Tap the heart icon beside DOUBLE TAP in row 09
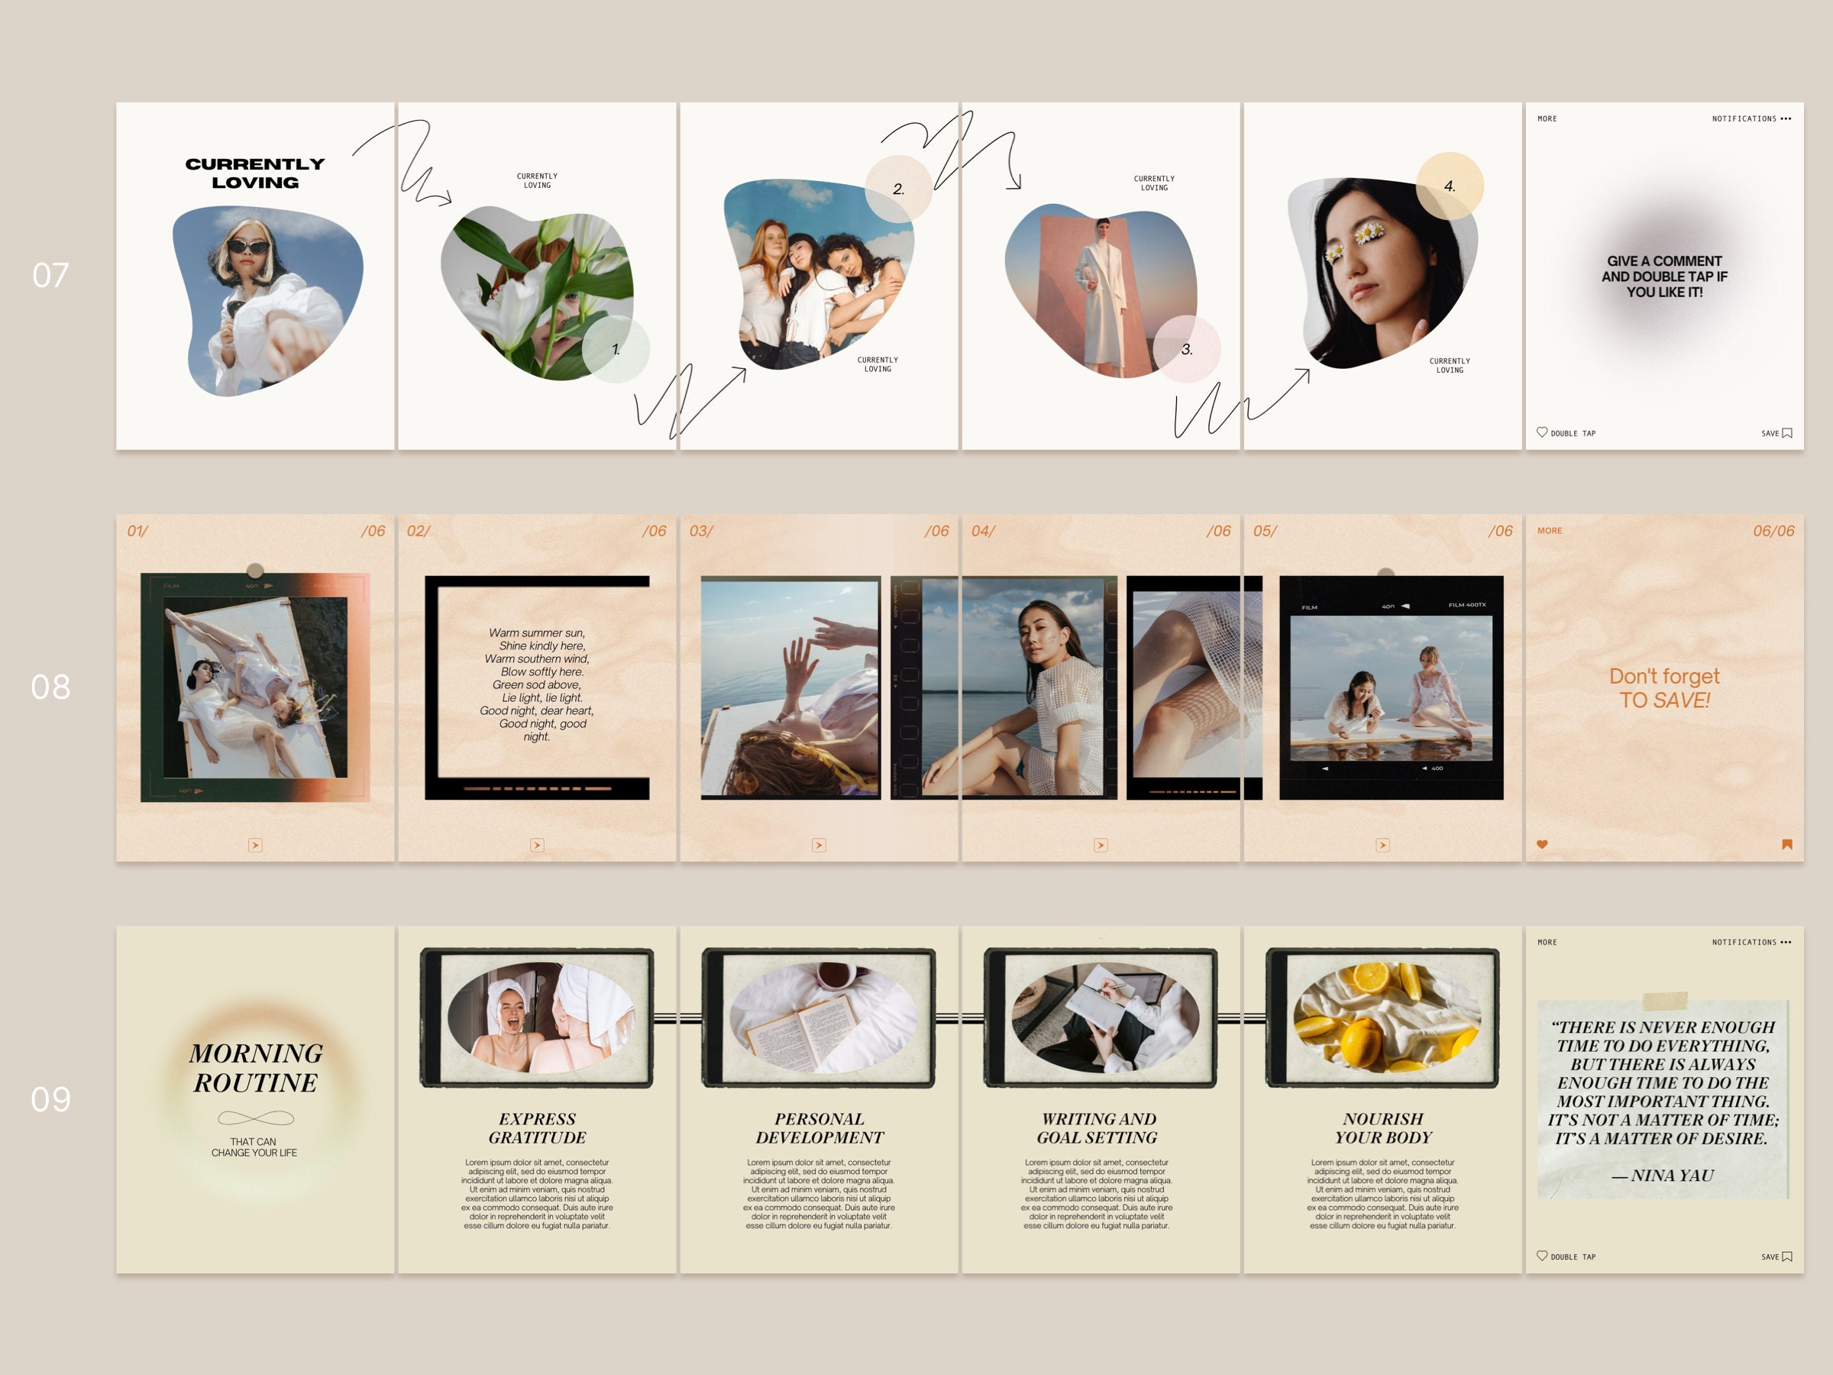Viewport: 1833px width, 1375px height. 1542,1256
